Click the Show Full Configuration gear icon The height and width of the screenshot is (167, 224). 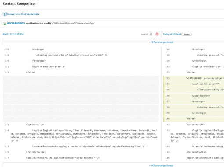point(4,14)
